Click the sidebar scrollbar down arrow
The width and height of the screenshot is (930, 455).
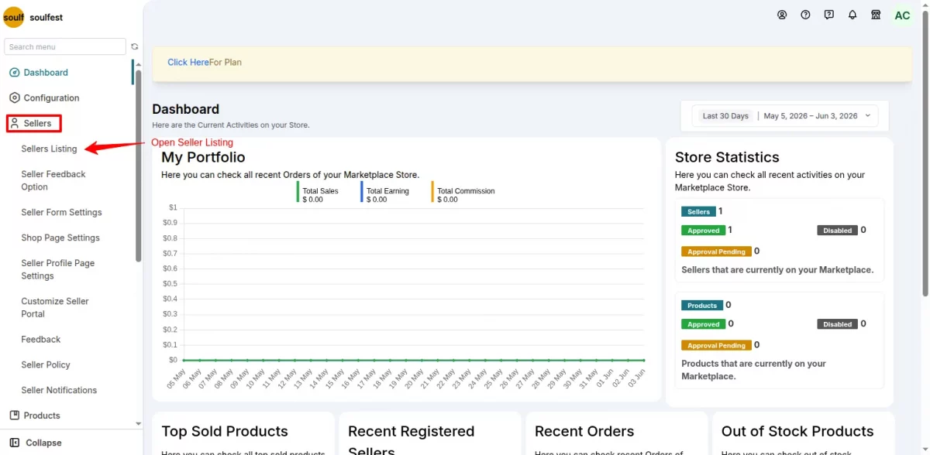point(139,423)
